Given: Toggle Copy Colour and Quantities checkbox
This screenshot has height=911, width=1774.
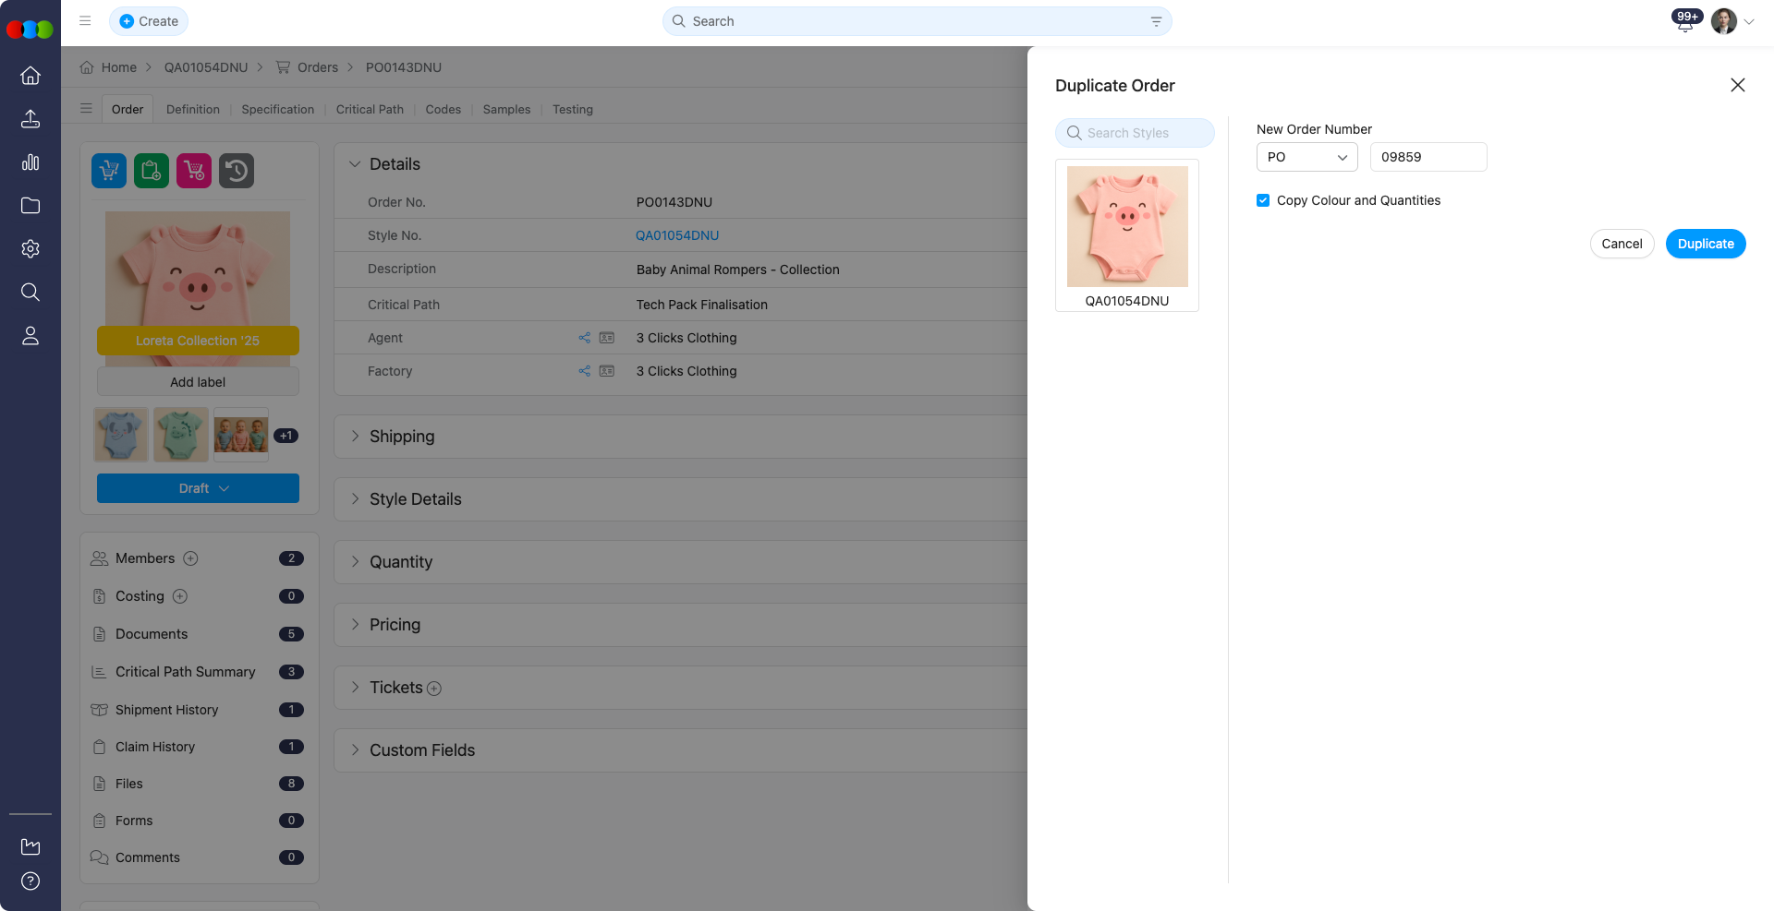Looking at the screenshot, I should (x=1263, y=200).
